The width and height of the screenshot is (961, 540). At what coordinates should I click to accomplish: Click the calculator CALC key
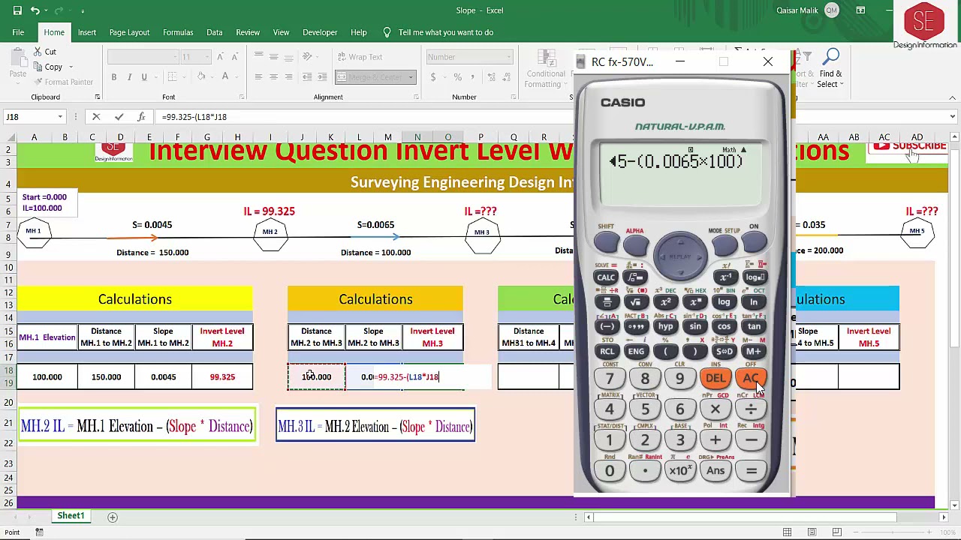point(606,277)
